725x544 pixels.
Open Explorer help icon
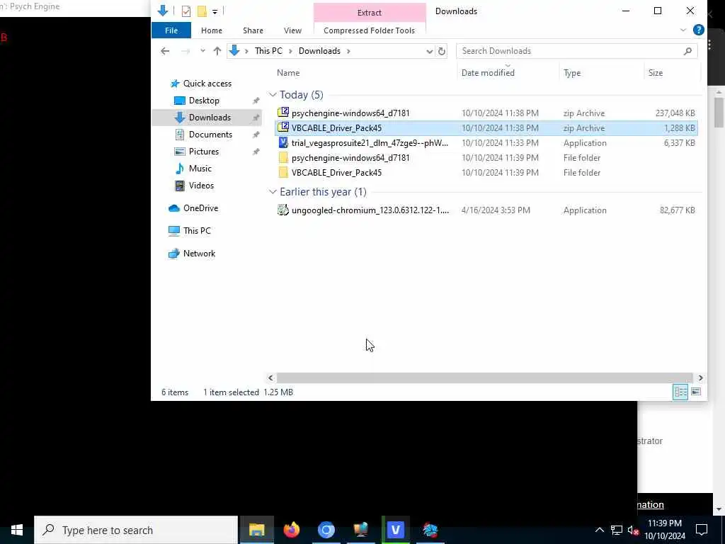pos(698,30)
